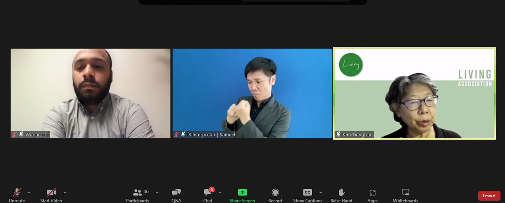Click pin icon on Kim Tiengtom label
This screenshot has height=203, width=505.
coord(339,135)
